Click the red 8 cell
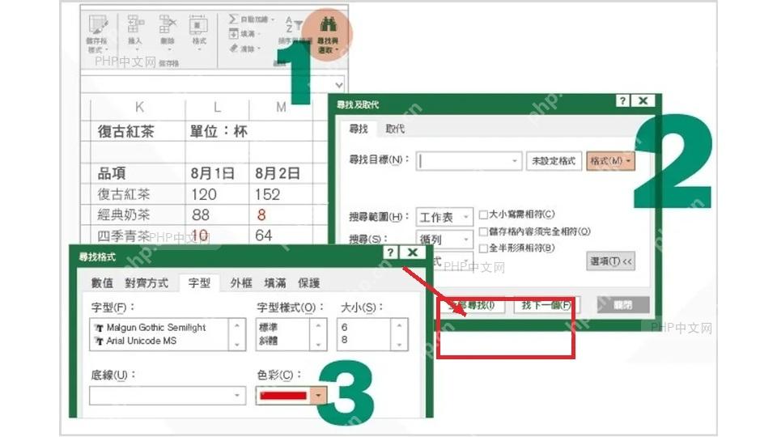777x437 pixels. [x=281, y=214]
